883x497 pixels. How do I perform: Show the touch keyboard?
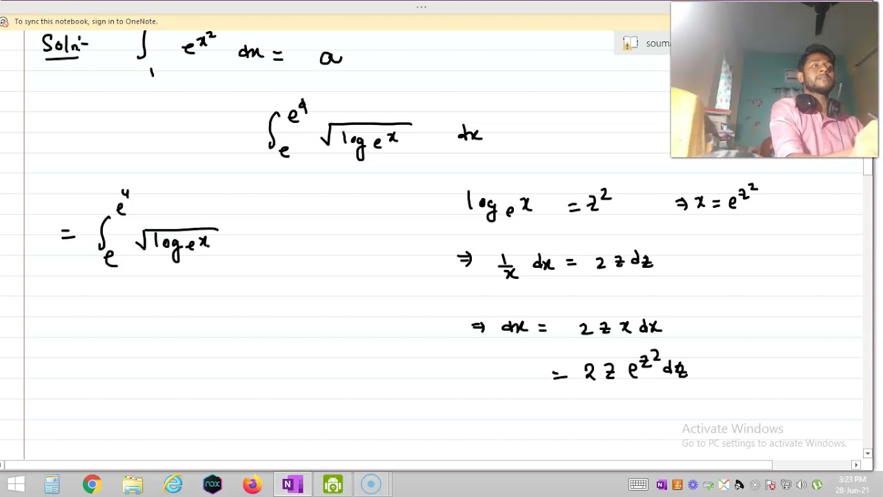[x=638, y=485]
